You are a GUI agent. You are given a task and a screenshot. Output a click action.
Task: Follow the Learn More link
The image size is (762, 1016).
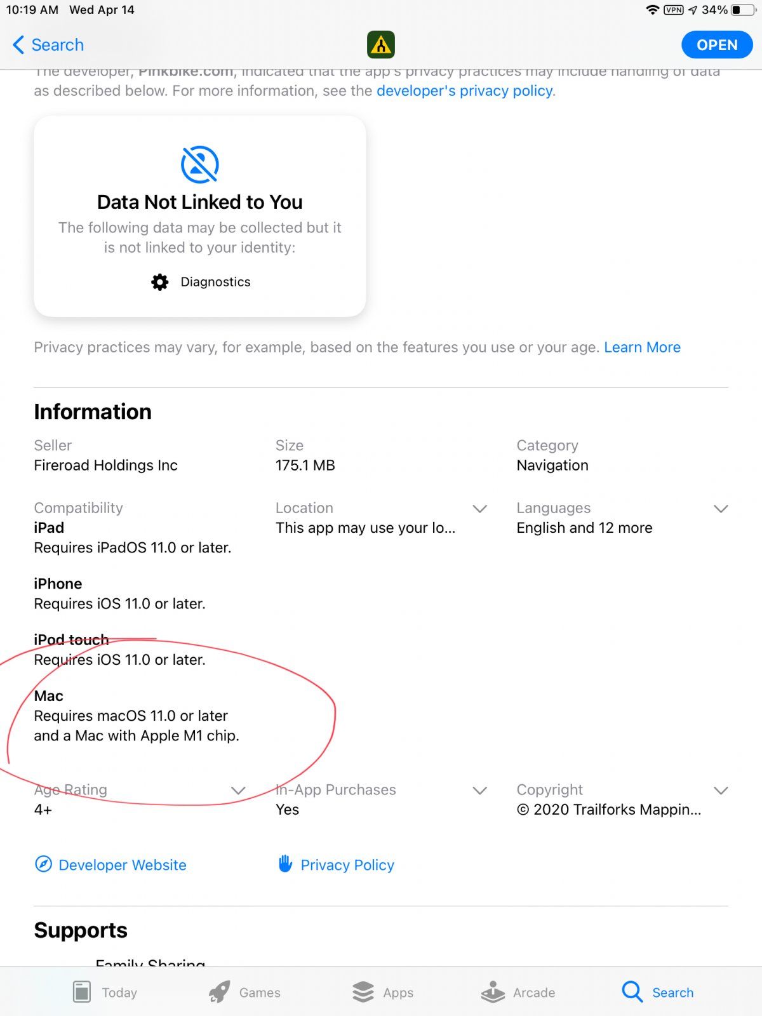pos(642,347)
